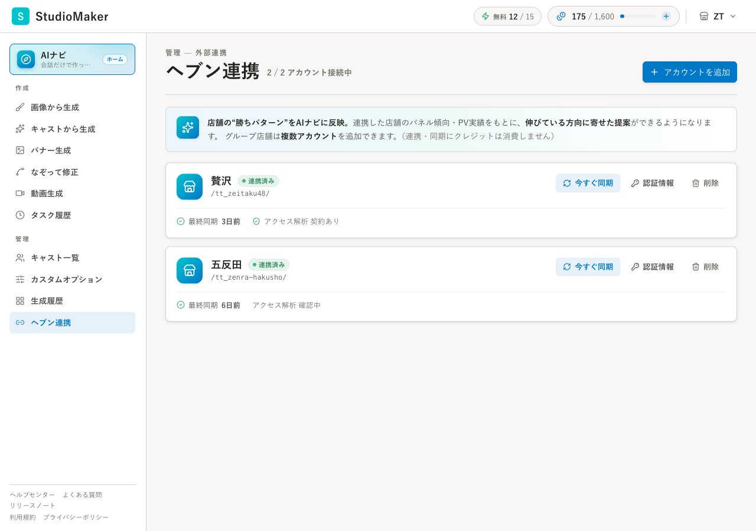Click 2 / 2 アカウント接続中 text

[x=309, y=73]
